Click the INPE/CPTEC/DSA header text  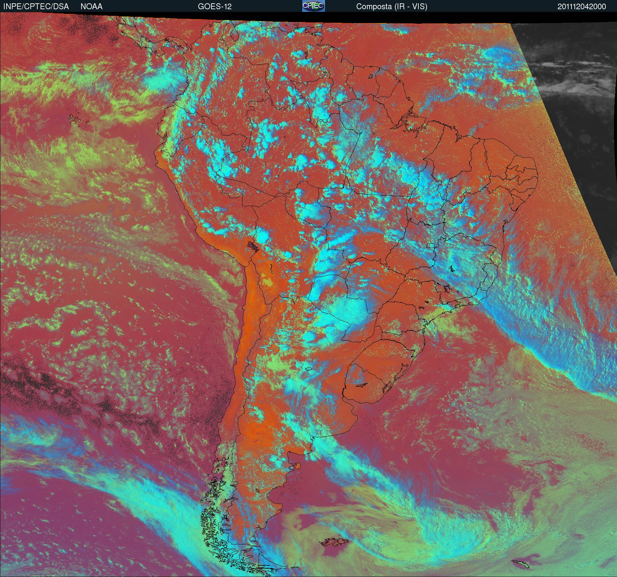click(x=36, y=7)
